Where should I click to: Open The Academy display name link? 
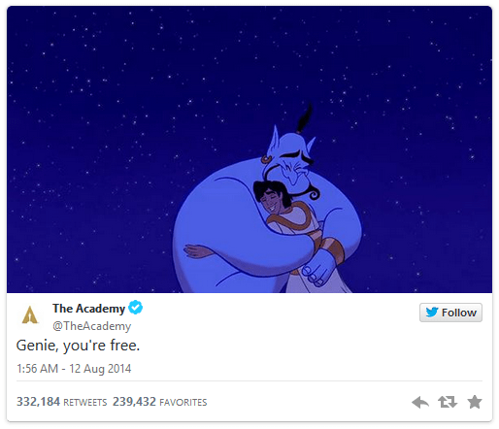point(88,309)
